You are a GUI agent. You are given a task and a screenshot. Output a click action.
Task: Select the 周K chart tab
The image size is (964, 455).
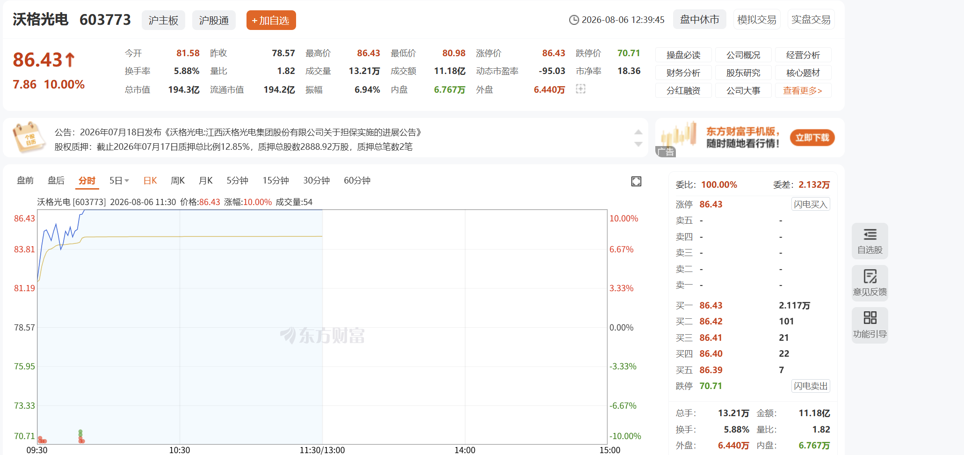coord(178,181)
